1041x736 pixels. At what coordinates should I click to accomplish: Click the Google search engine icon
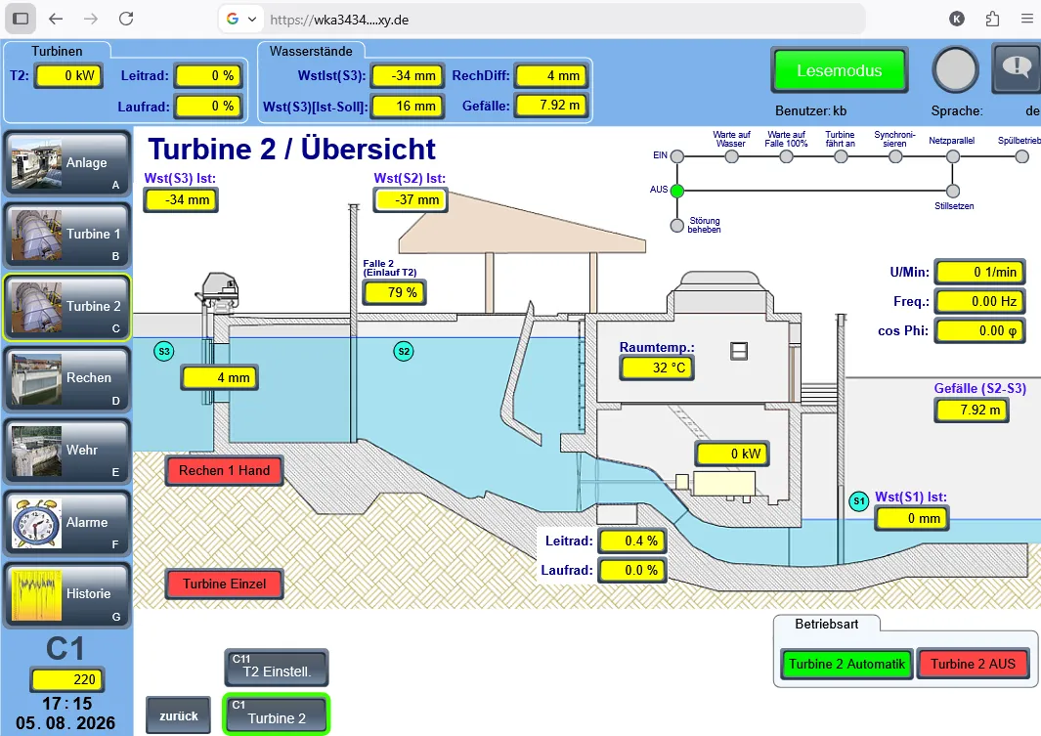(x=233, y=19)
